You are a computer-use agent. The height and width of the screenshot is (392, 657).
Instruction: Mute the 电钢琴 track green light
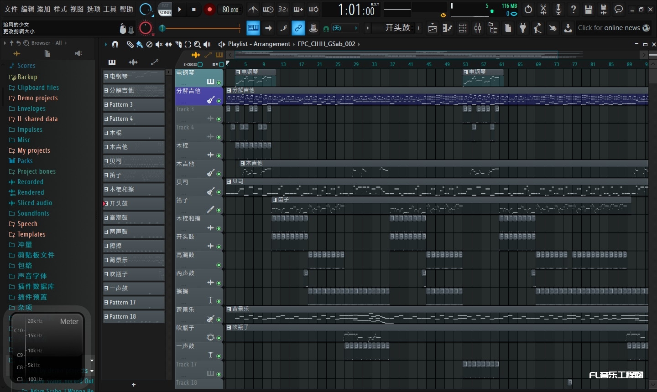(219, 83)
